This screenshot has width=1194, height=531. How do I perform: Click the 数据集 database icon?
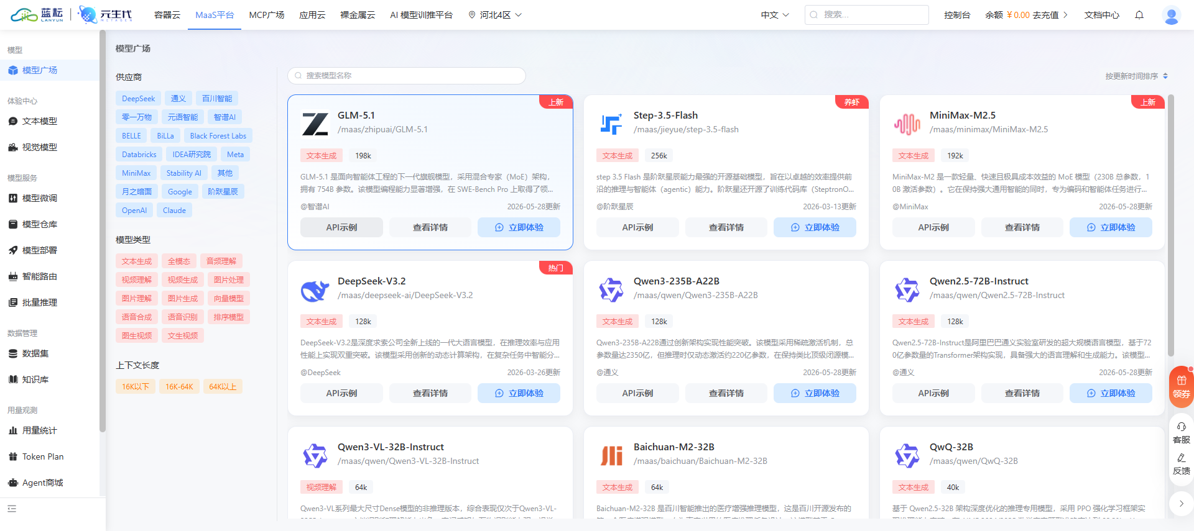click(13, 353)
